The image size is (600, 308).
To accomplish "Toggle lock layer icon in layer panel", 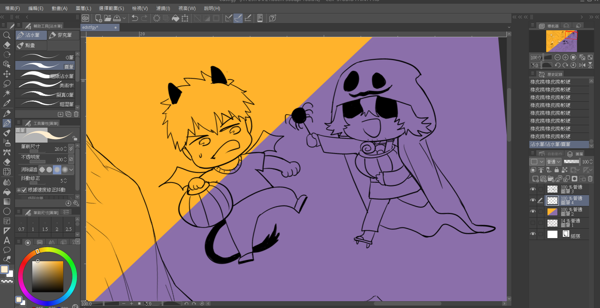I will tap(557, 170).
